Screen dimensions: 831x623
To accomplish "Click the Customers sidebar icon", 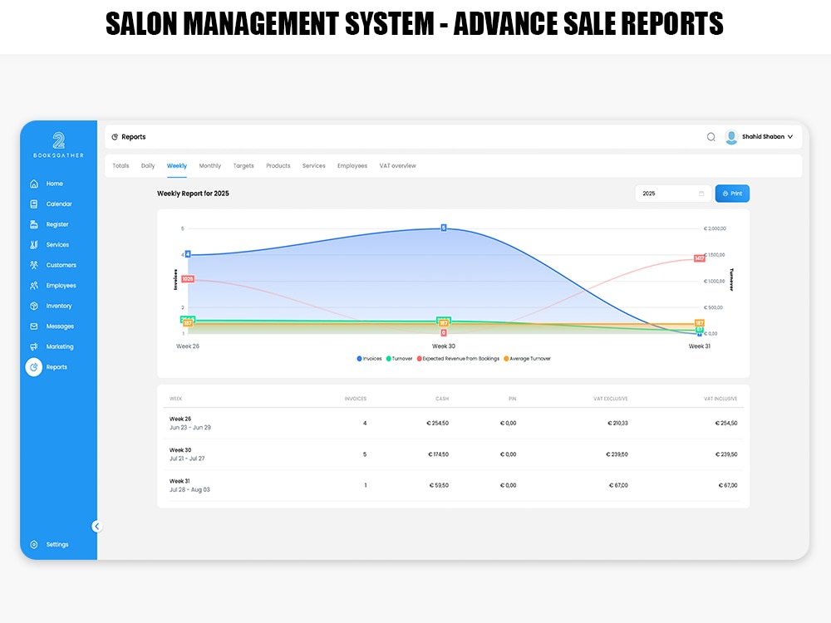I will 34,265.
